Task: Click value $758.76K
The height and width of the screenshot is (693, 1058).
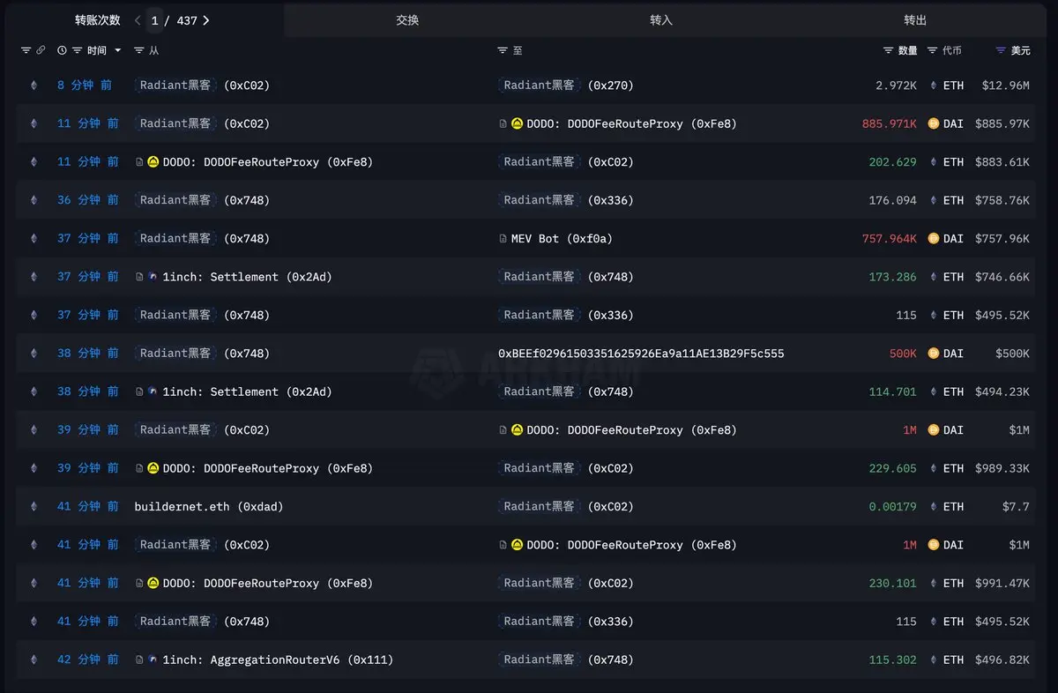Action: click(1002, 200)
